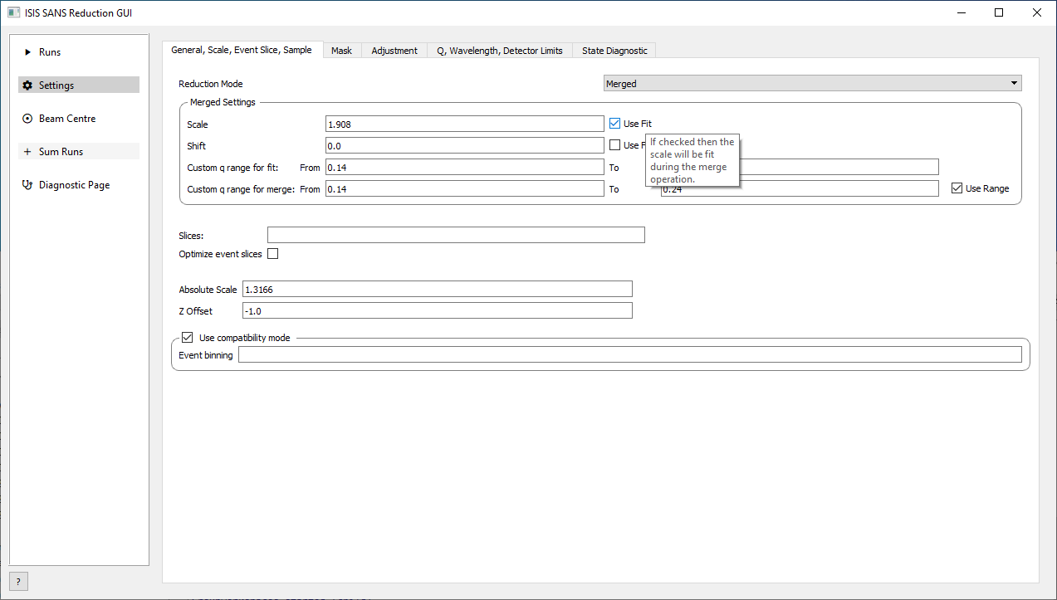
Task: Click the Slices text field
Action: (455, 235)
